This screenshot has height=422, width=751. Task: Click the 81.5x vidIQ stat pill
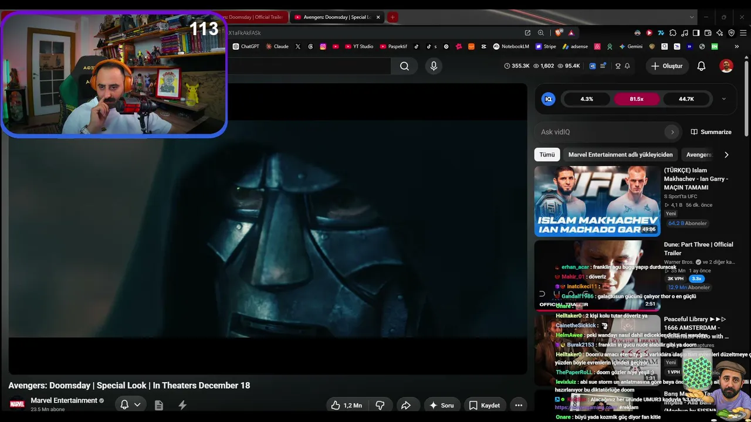coord(637,99)
